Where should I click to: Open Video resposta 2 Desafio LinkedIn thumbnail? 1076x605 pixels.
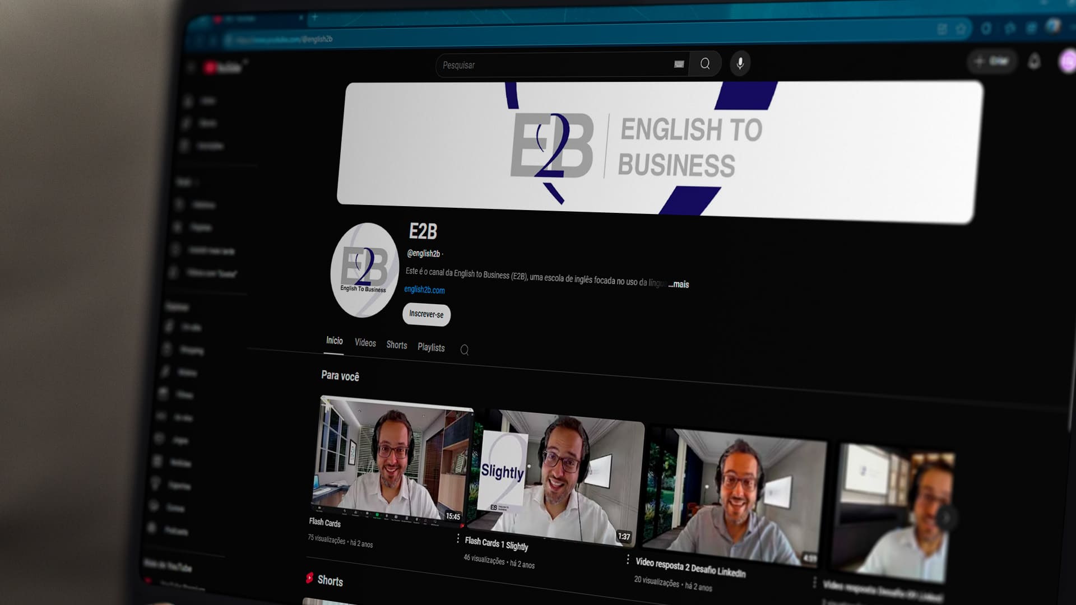[734, 497]
